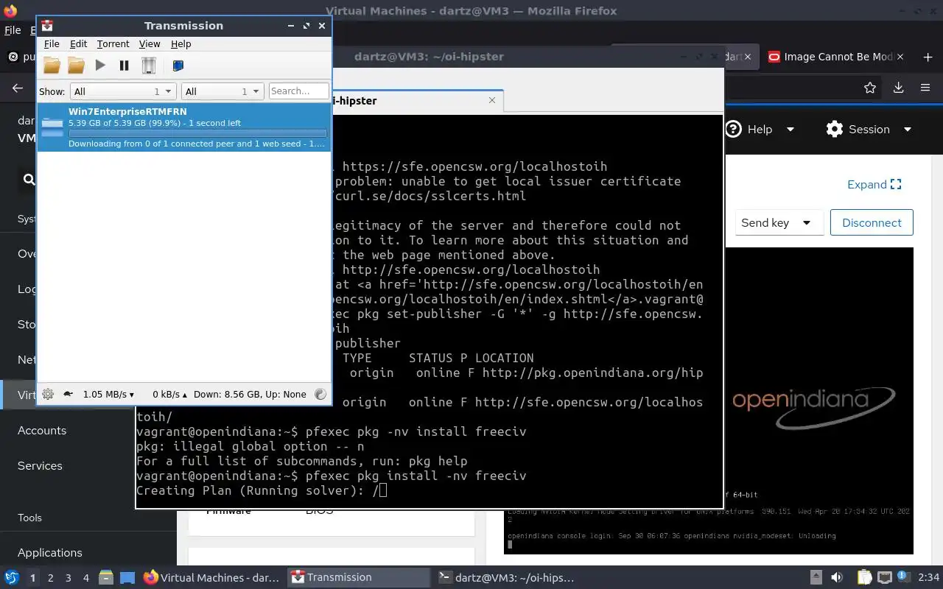Disconnect from the VM console
The height and width of the screenshot is (589, 943).
[872, 223]
